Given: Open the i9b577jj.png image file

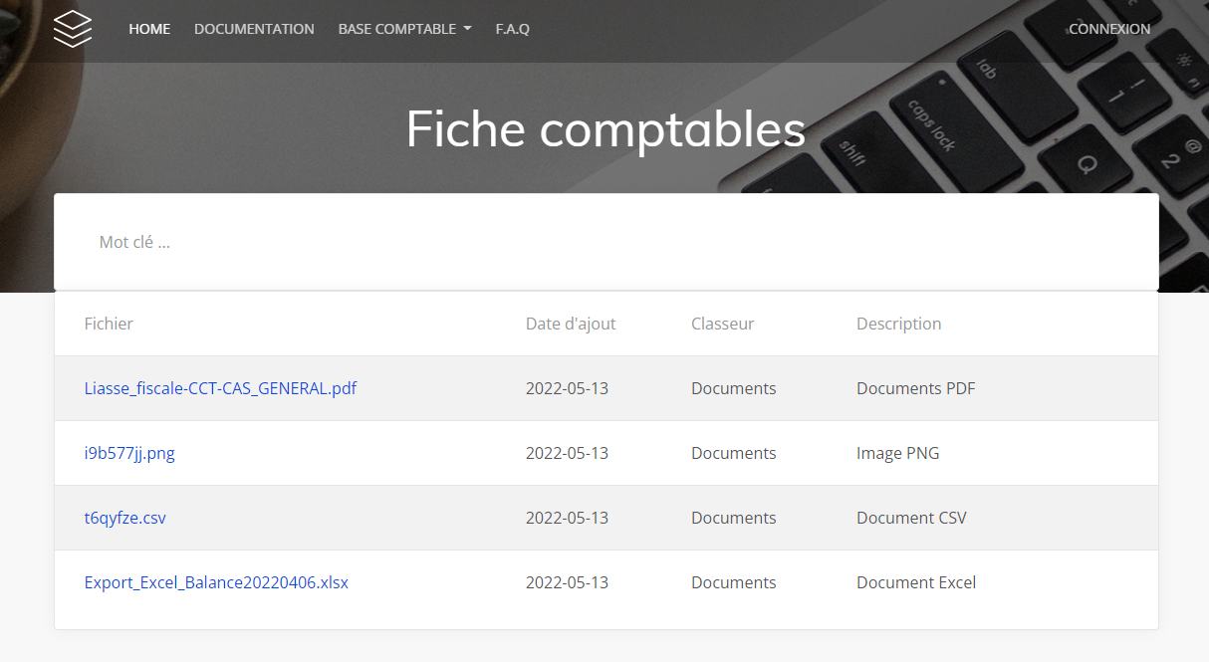Looking at the screenshot, I should tap(129, 453).
